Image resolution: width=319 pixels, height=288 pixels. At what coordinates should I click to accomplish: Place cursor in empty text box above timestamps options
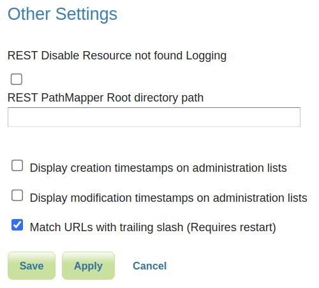coord(154,117)
